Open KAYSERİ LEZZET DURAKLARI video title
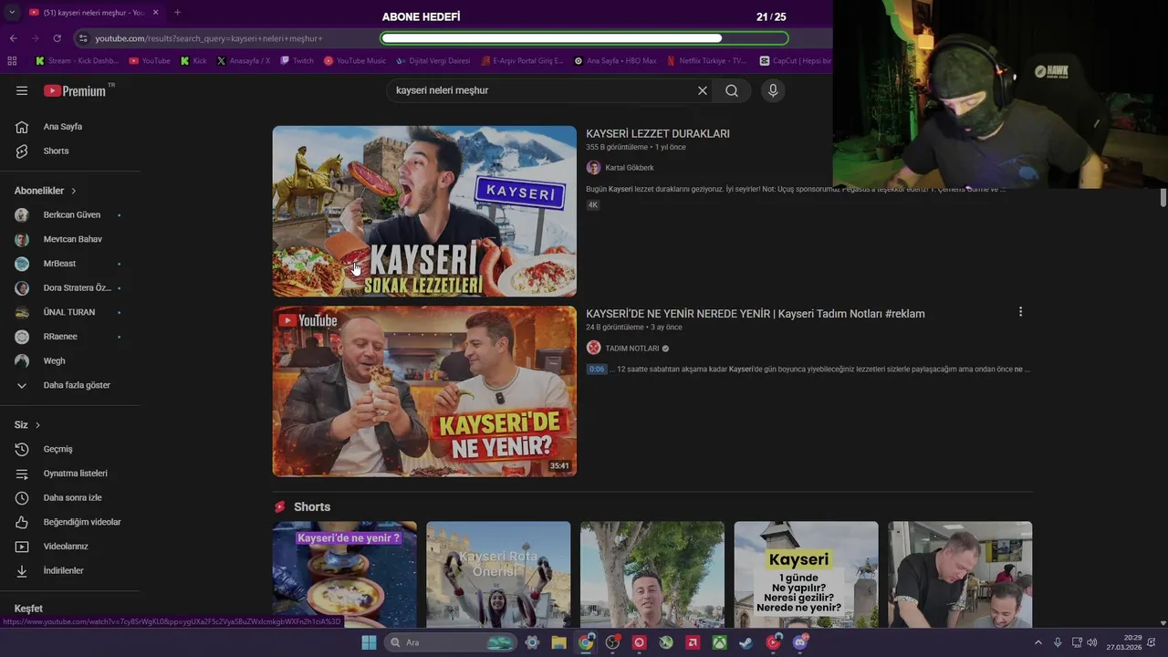 tap(658, 133)
